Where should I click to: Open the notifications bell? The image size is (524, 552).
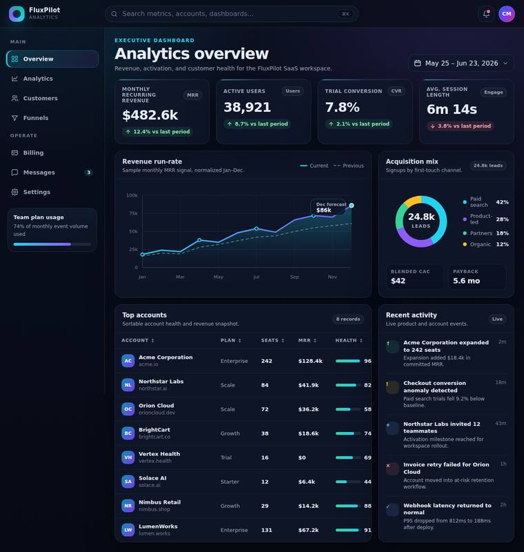[486, 14]
